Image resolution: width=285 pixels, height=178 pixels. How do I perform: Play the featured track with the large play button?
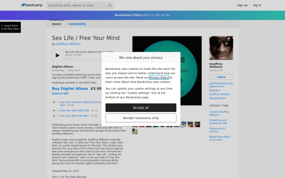[x=57, y=55]
